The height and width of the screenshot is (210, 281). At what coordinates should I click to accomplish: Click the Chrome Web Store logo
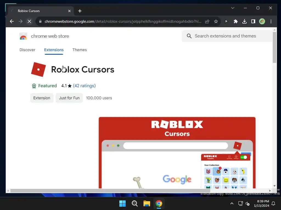(x=23, y=36)
